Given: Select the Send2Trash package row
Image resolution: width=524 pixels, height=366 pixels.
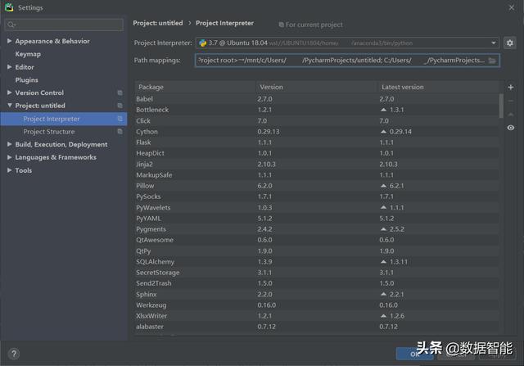Looking at the screenshot, I should click(317, 283).
